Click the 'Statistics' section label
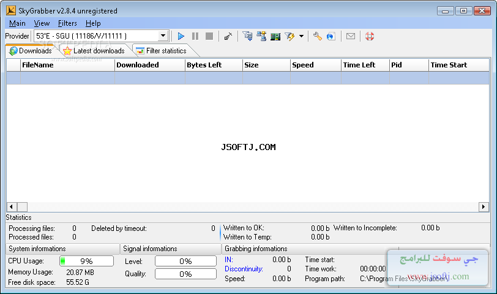 tap(19, 217)
